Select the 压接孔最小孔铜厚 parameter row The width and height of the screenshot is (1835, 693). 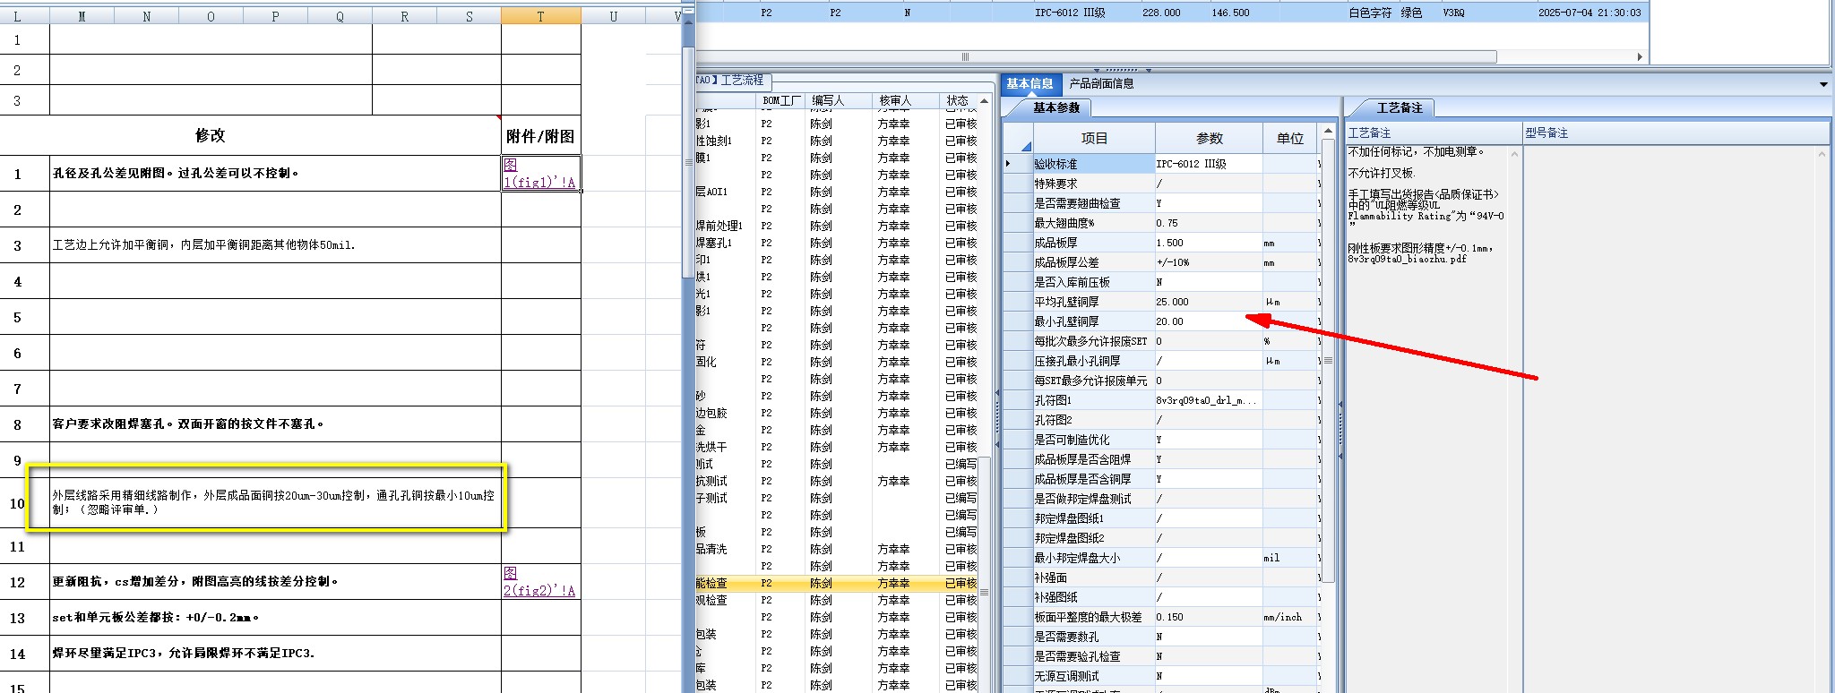point(1160,361)
